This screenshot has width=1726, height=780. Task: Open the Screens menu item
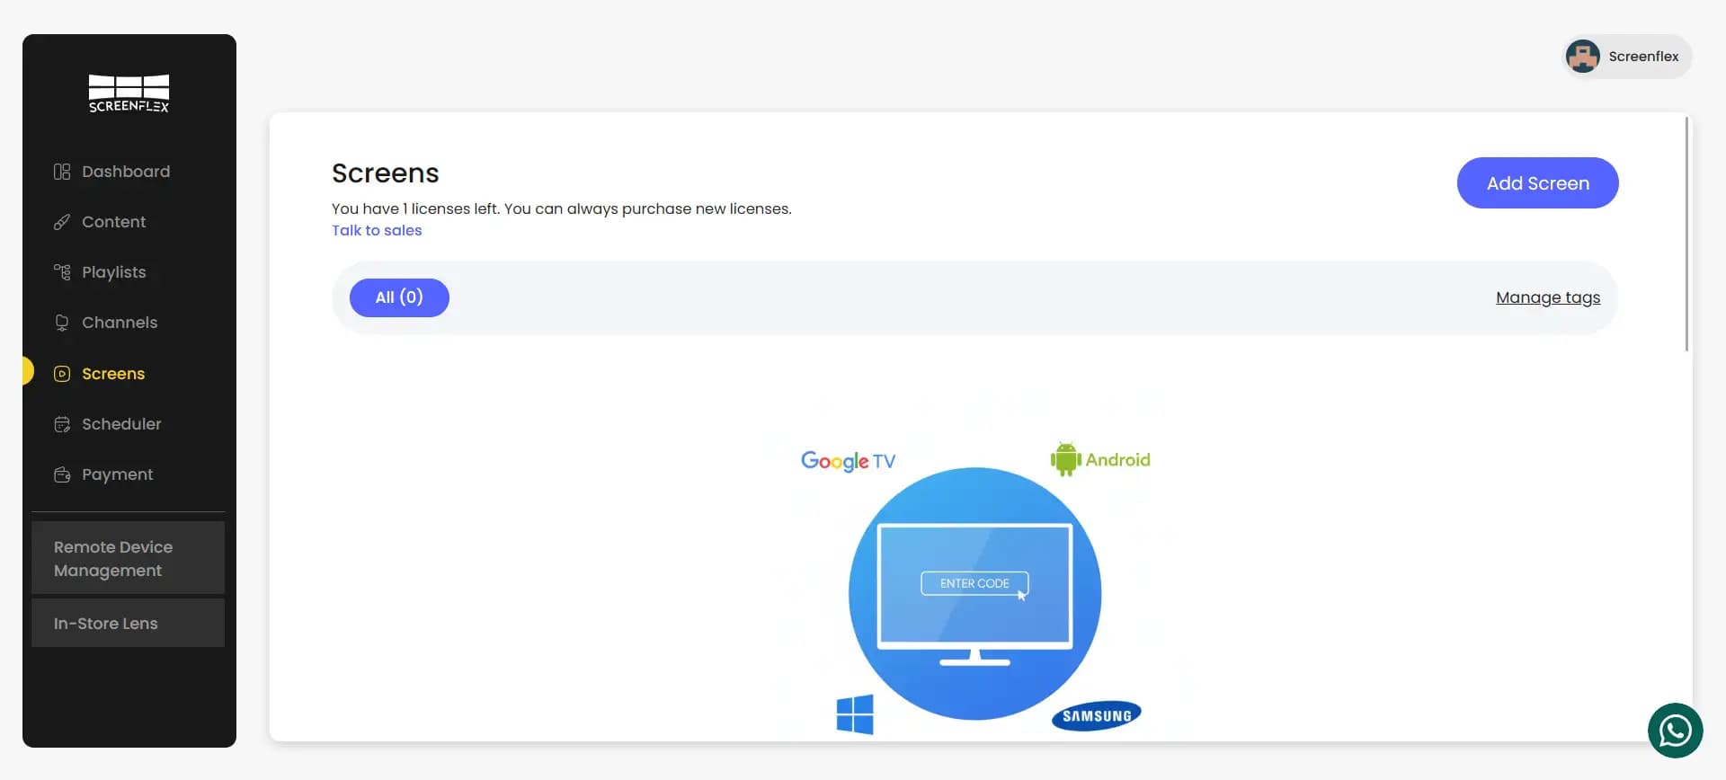click(x=113, y=374)
